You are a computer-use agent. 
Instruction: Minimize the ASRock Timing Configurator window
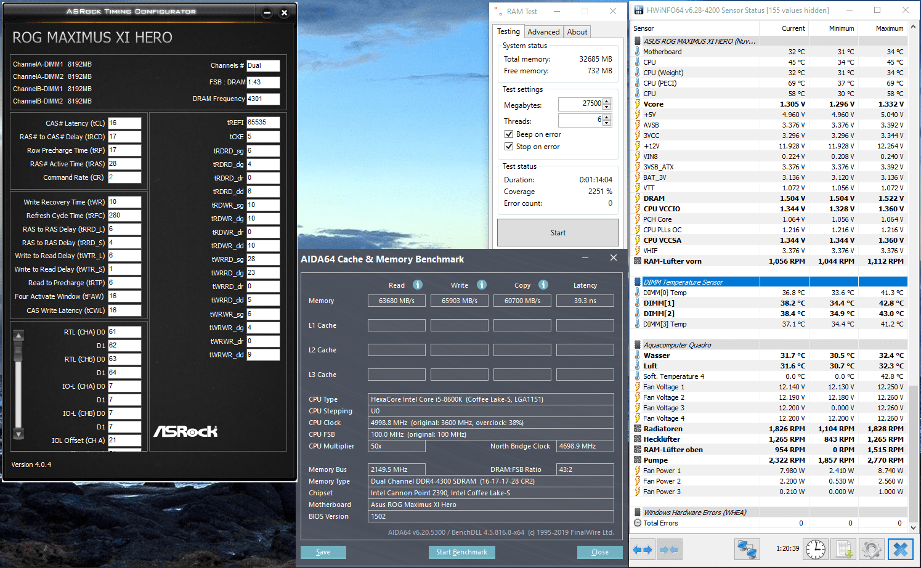[x=267, y=12]
